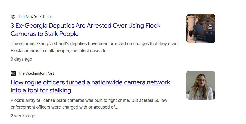Image resolution: width=246 pixels, height=124 pixels.
Task: Click the Washington Post favicon icon
Action: [x=13, y=73]
